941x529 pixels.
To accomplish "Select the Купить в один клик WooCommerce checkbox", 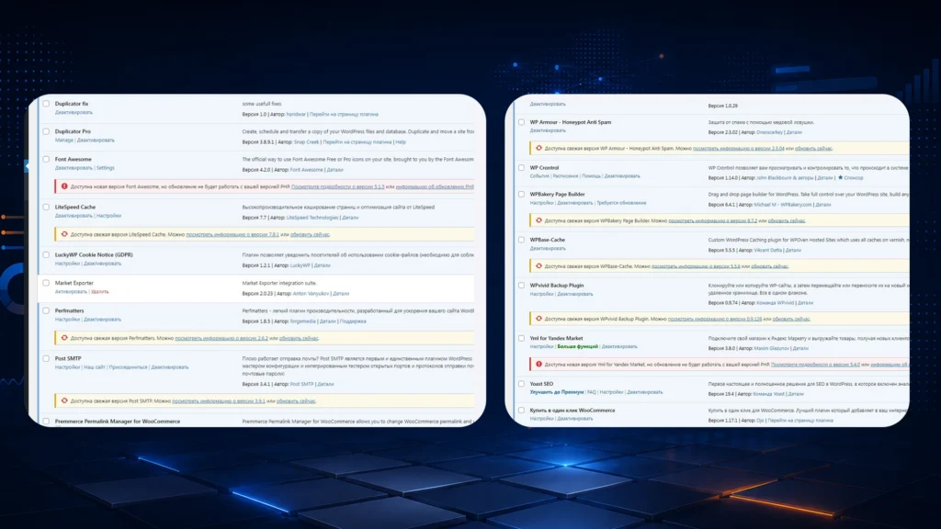I will [522, 411].
